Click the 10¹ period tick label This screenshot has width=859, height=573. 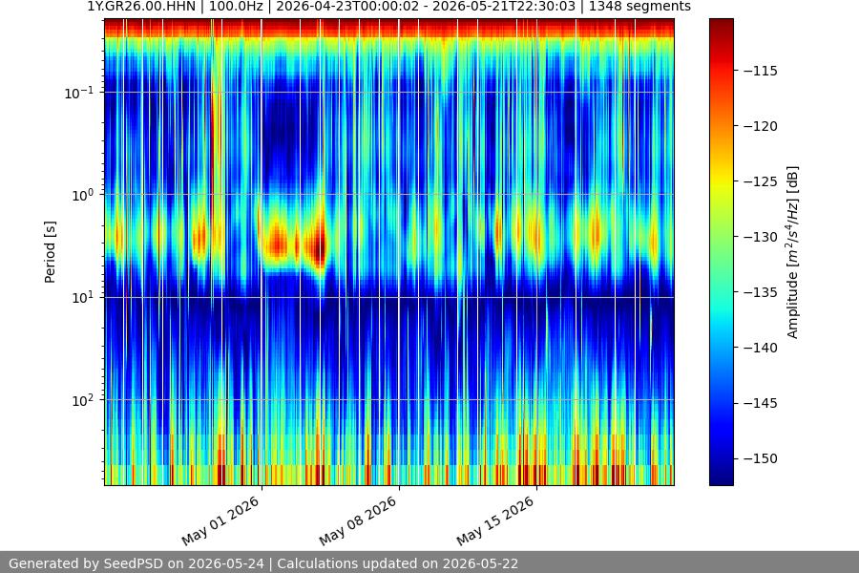click(82, 298)
